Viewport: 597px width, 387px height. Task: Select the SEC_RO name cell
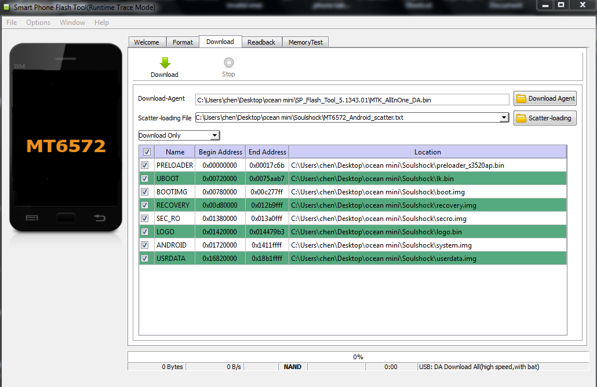(175, 219)
